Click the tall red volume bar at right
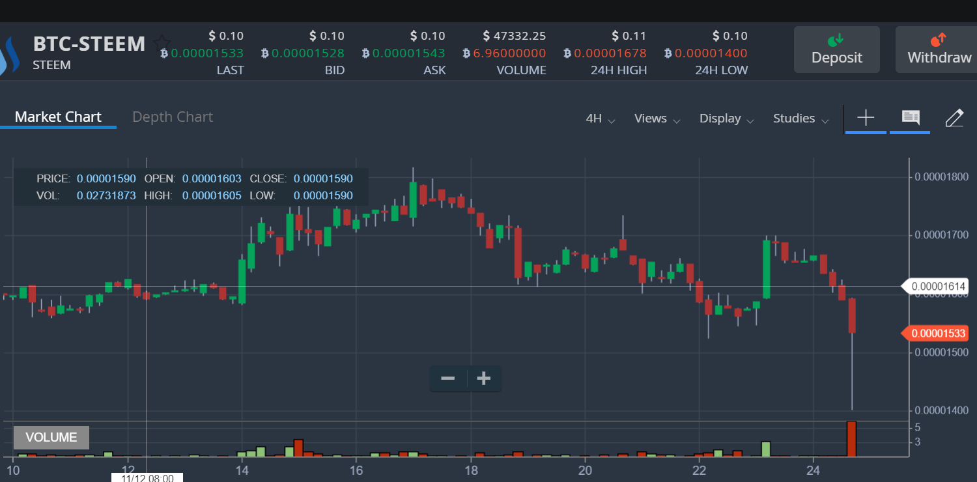This screenshot has width=977, height=482. (851, 439)
